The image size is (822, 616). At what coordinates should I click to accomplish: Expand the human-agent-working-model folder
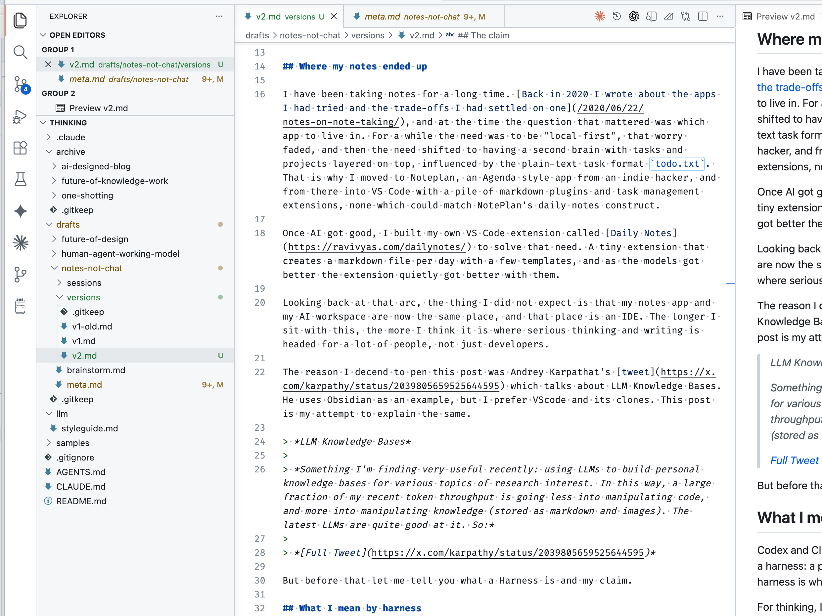click(x=54, y=253)
